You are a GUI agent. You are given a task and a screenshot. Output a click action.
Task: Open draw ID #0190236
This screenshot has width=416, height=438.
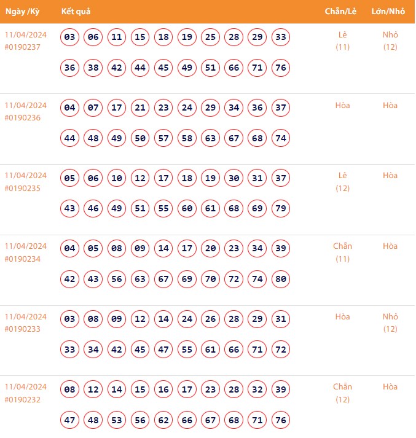coord(22,118)
